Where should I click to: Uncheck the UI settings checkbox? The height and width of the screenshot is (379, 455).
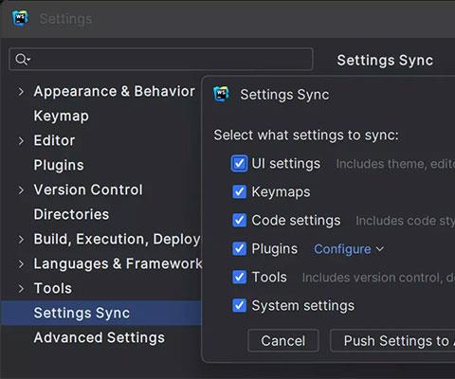[x=239, y=164]
